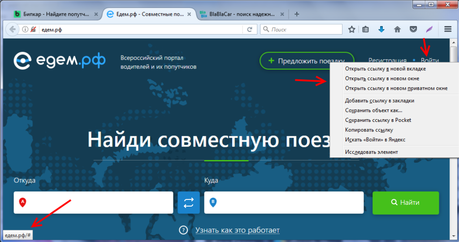Close the Бипкар tab
The width and height of the screenshot is (459, 242).
(96, 14)
